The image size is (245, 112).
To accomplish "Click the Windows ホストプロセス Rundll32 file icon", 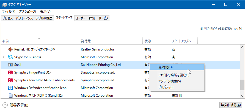I will [10, 96].
